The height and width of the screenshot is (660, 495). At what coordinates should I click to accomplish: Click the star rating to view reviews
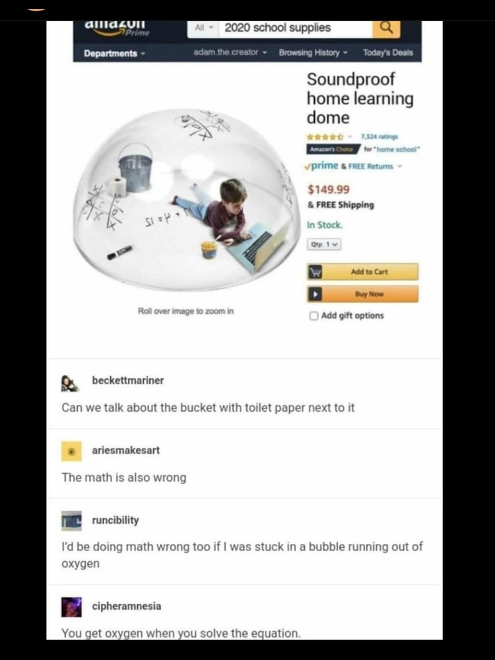(325, 137)
